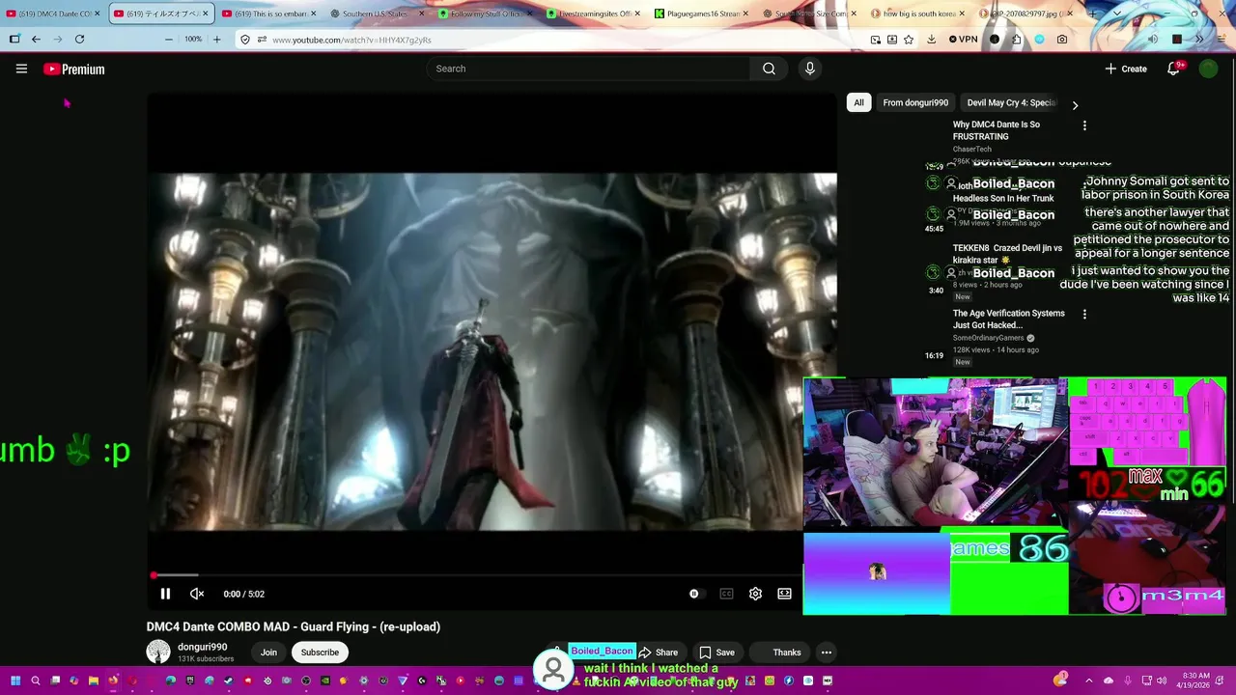Click the Thanks button
Screen dimensions: 1236x695
(x=778, y=653)
